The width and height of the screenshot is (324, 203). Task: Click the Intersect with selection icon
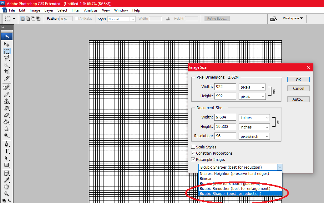pyautogui.click(x=38, y=19)
